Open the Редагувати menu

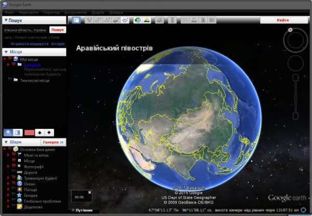coord(29,12)
